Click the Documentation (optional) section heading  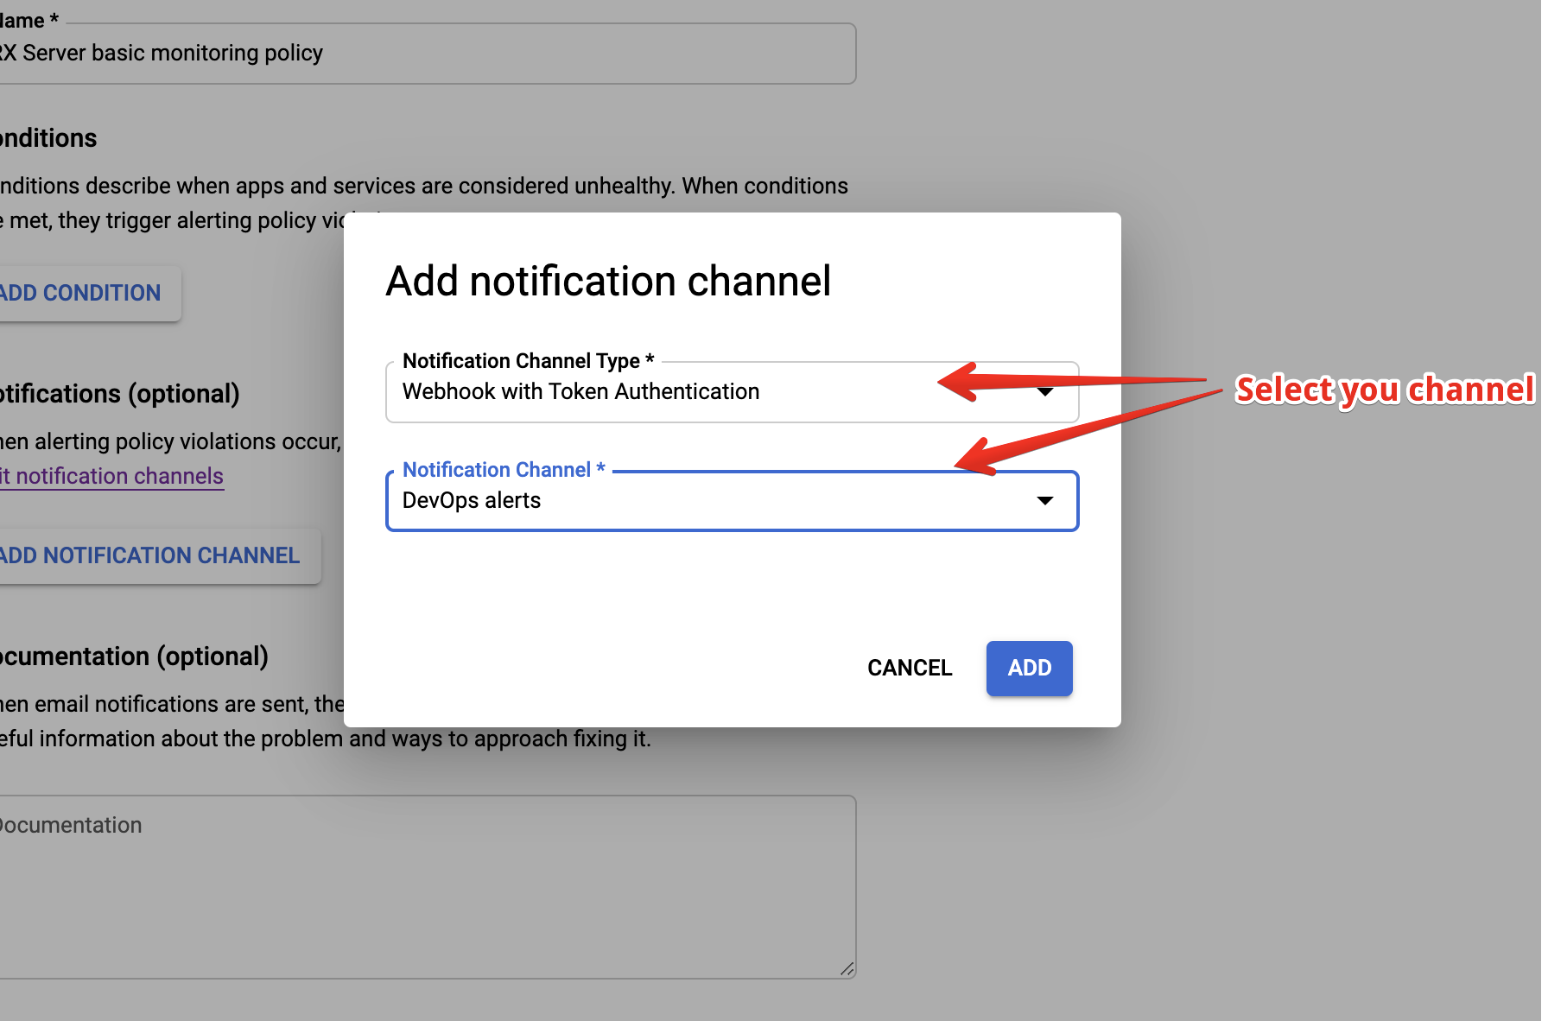[134, 656]
